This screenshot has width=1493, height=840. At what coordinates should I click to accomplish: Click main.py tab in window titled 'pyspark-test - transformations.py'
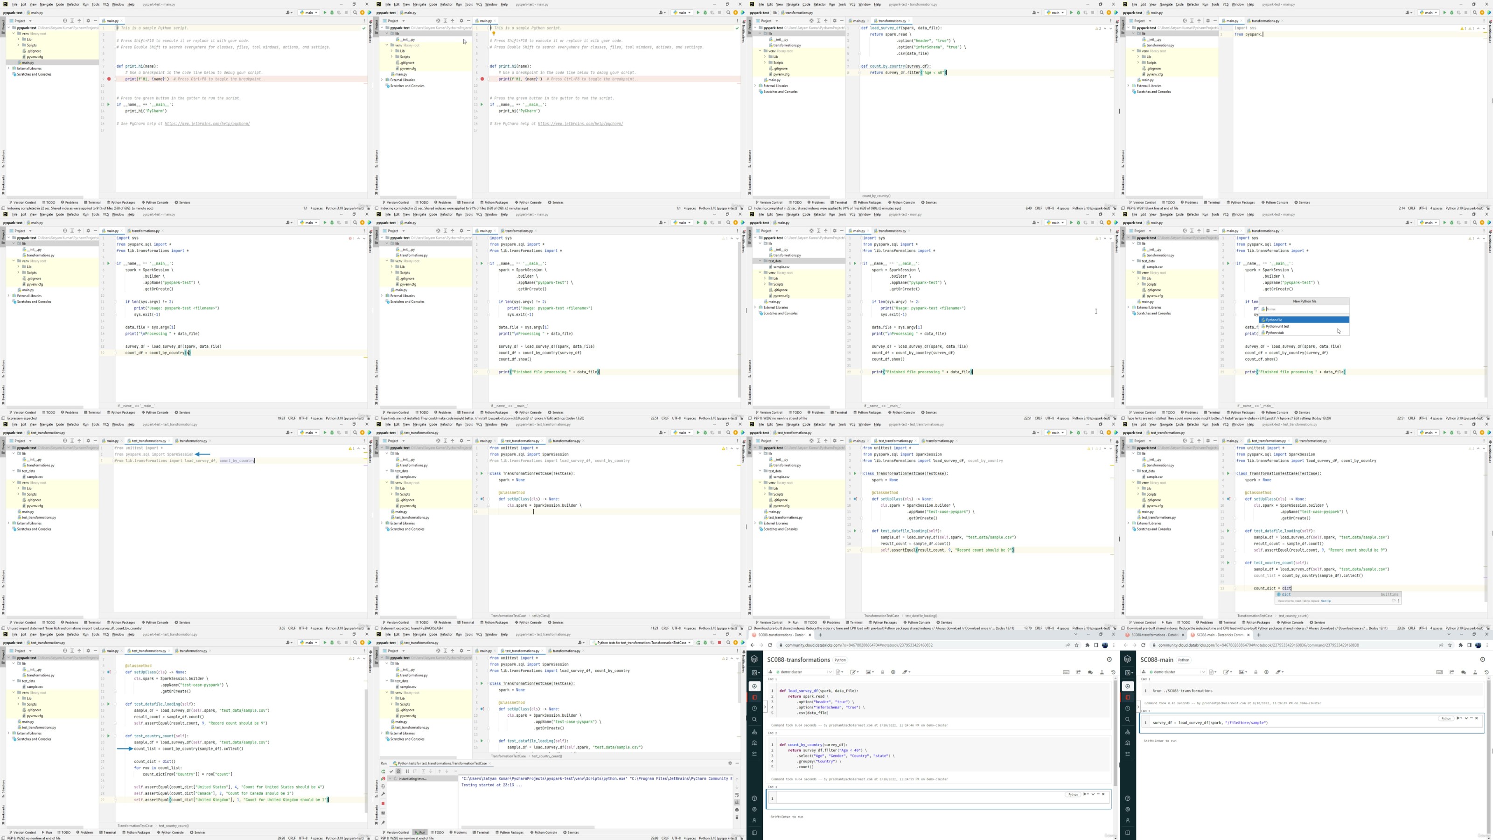click(x=859, y=21)
